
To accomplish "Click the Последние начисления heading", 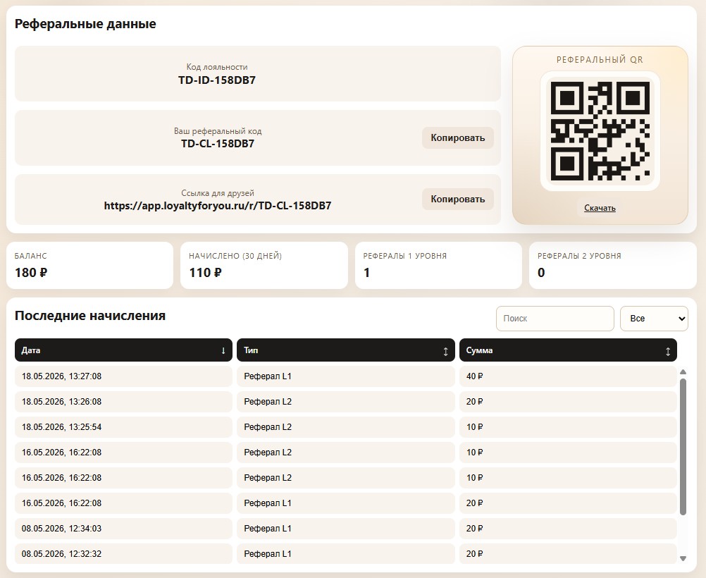I will click(90, 315).
